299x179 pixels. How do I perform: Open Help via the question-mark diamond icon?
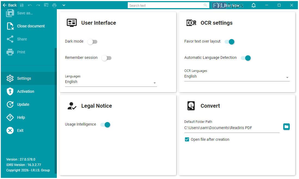pyautogui.click(x=10, y=117)
